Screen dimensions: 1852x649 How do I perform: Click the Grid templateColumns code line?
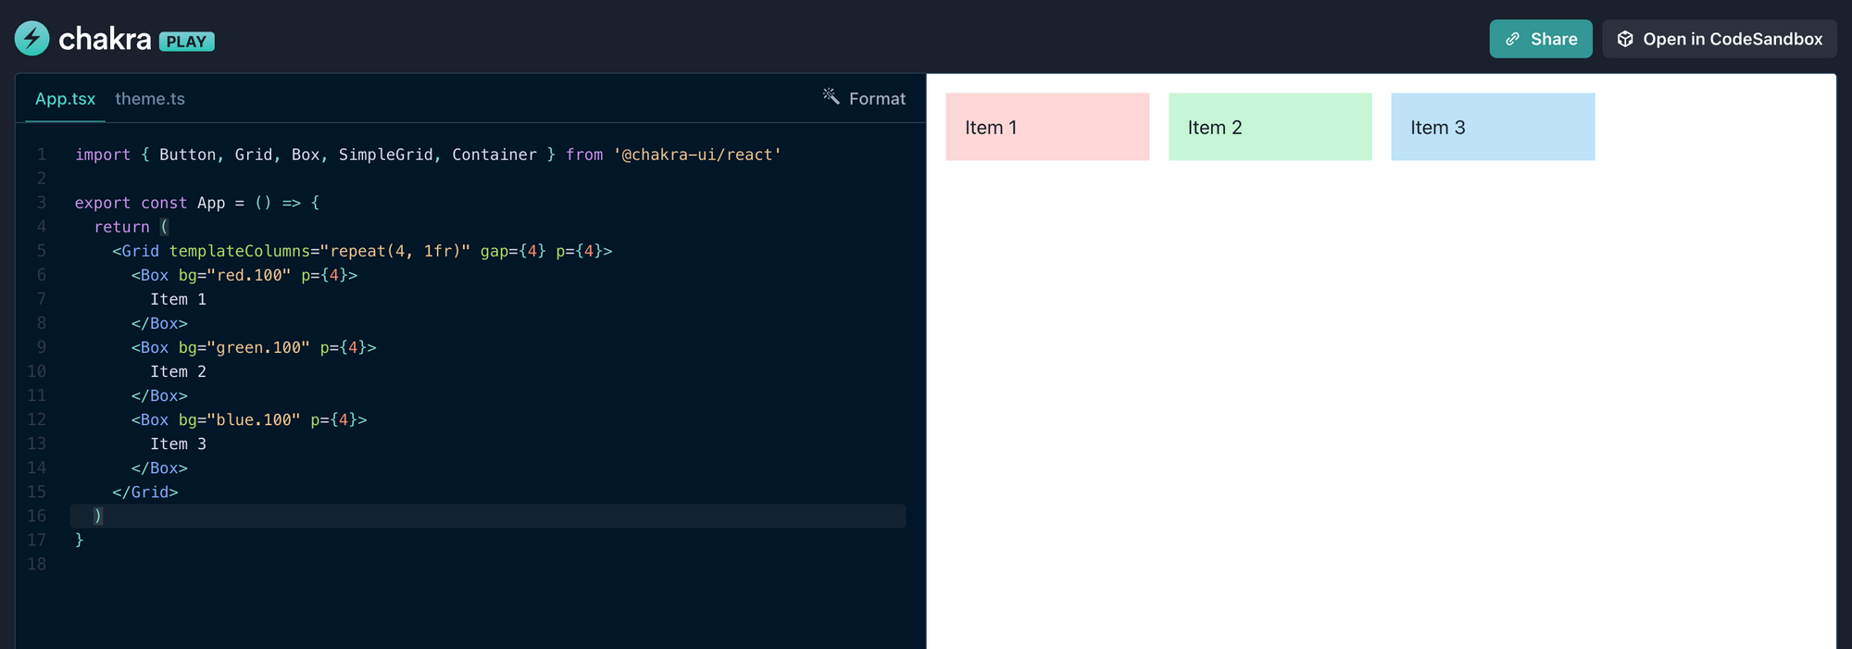(361, 251)
